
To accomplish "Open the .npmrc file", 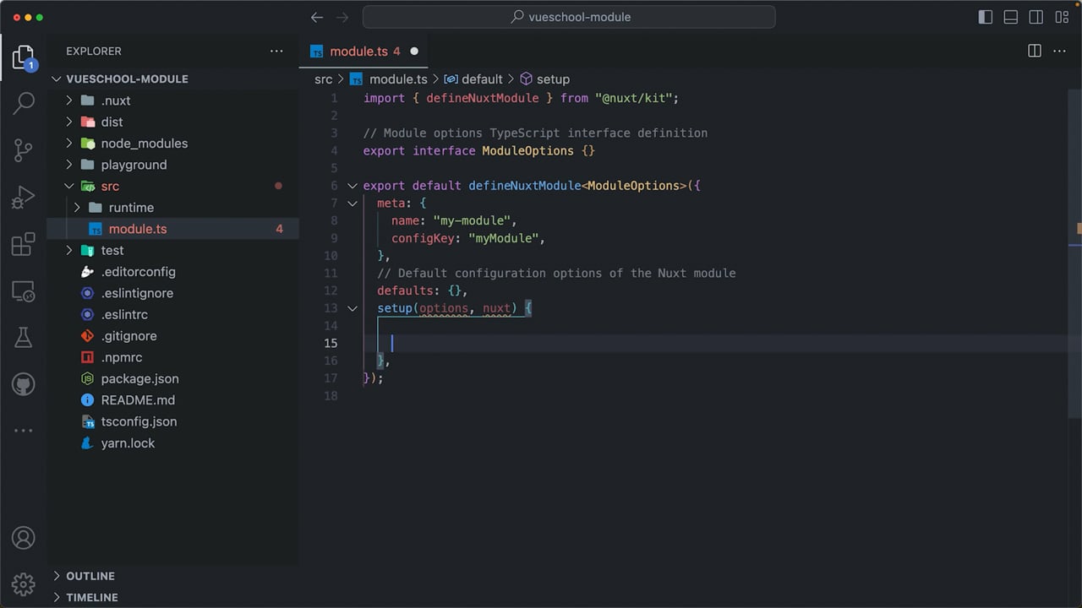I will [172, 357].
